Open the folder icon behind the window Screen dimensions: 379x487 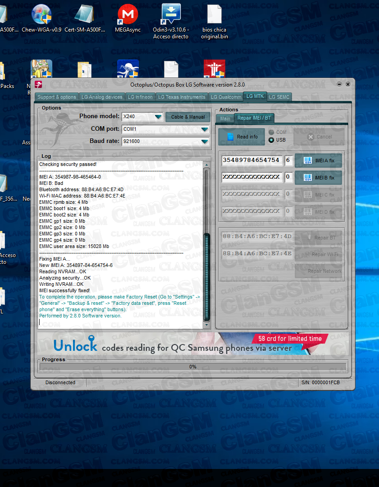[84, 69]
